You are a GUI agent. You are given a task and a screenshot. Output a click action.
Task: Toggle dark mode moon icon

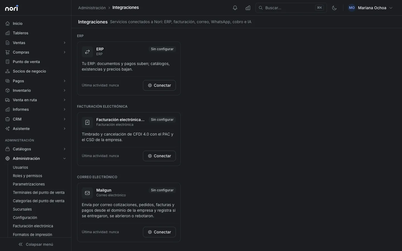click(x=334, y=8)
